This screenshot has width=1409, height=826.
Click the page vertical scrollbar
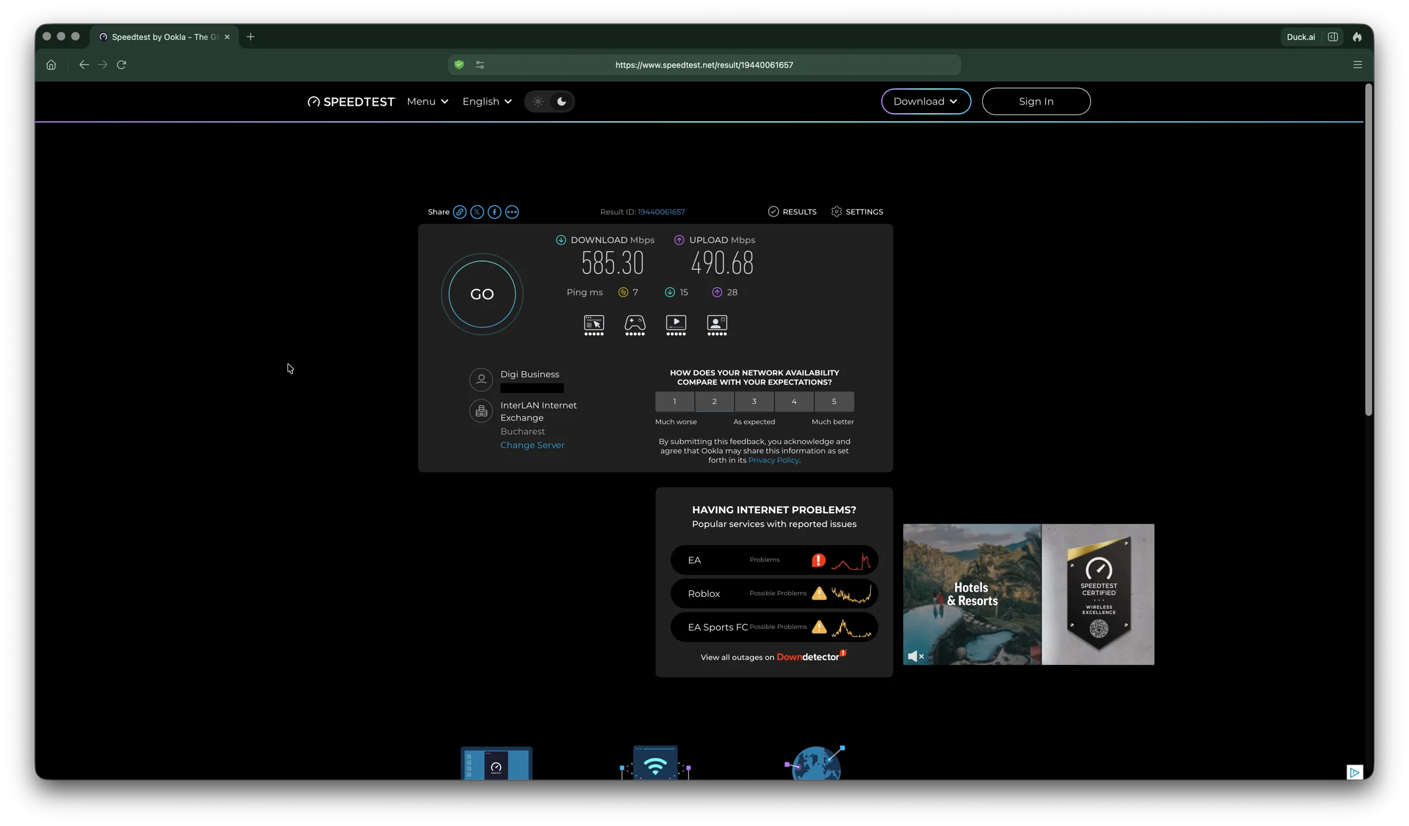point(1369,250)
